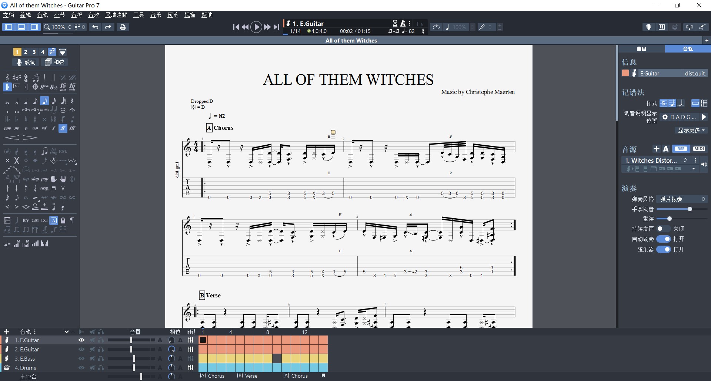Hide the 3. E.Bass track visibility eye
The width and height of the screenshot is (711, 381).
pos(81,358)
